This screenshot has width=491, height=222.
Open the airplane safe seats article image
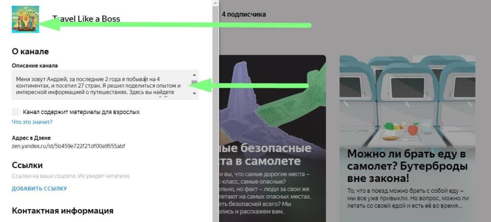click(272, 97)
